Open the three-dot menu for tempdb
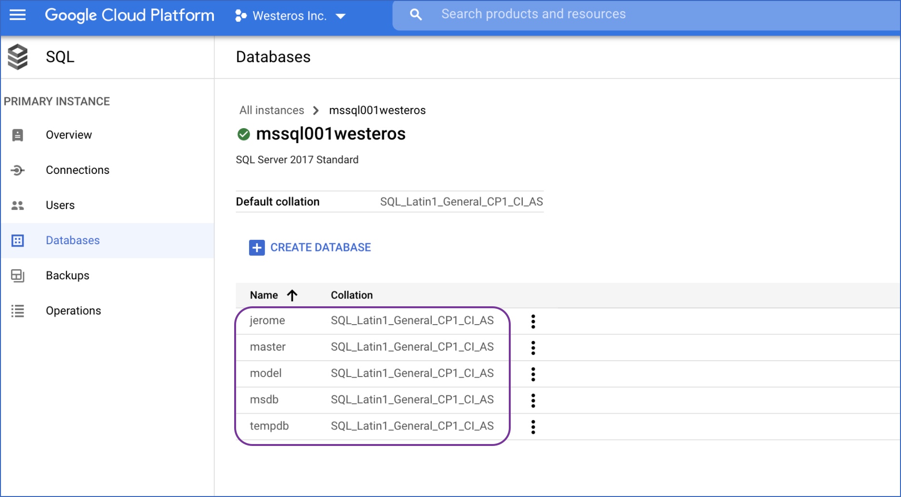The height and width of the screenshot is (497, 901). (x=533, y=427)
